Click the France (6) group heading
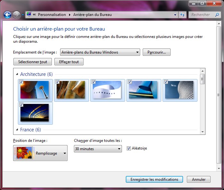 coord(30,130)
